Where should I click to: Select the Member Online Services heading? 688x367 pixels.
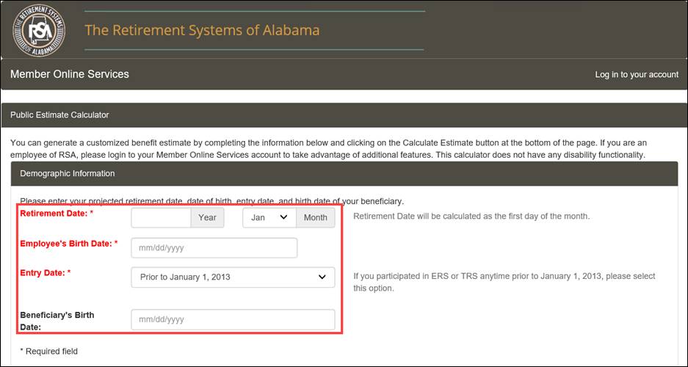tap(70, 74)
